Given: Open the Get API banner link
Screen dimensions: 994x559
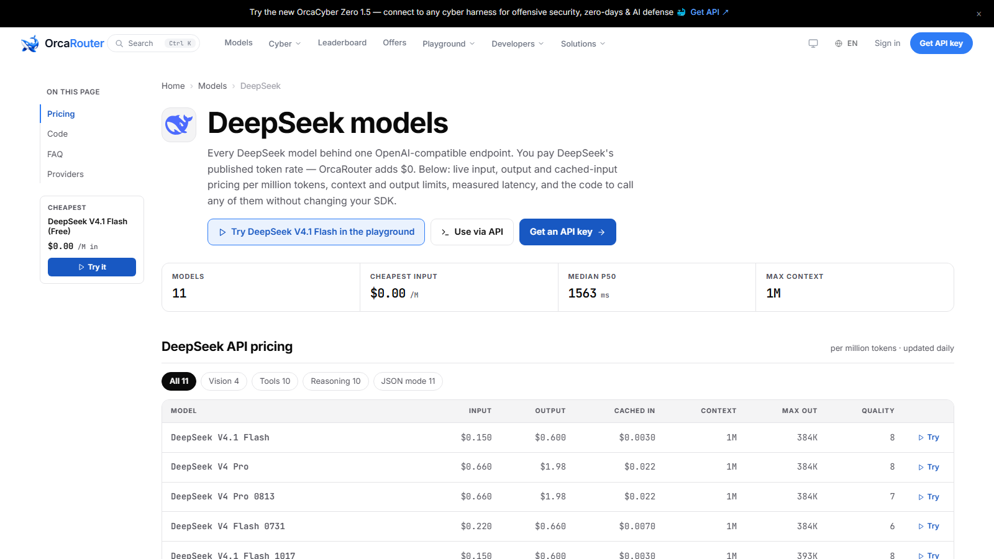Looking at the screenshot, I should pyautogui.click(x=709, y=12).
